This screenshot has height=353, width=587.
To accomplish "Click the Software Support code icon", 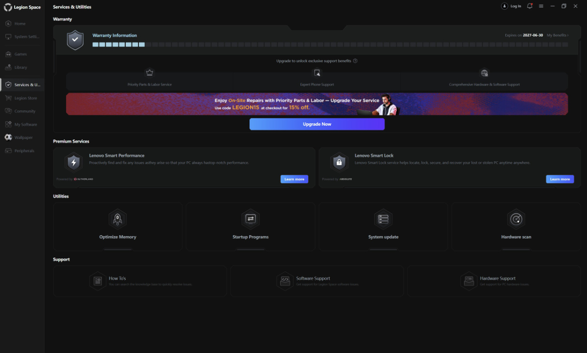I will tap(285, 281).
